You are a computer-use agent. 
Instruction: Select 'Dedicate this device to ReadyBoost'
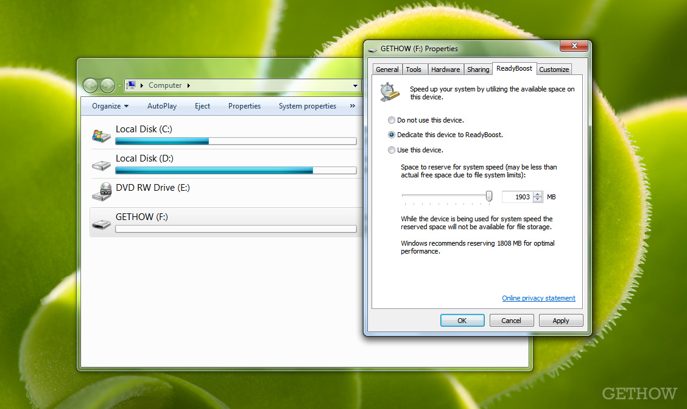point(391,135)
